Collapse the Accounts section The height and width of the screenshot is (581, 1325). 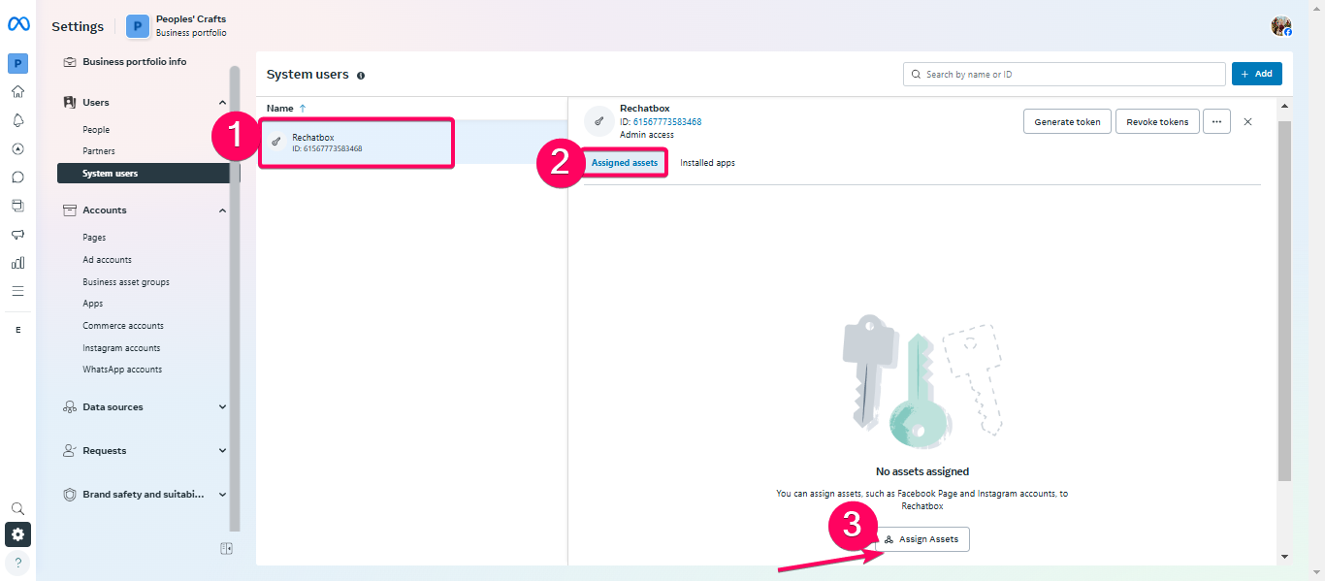pyautogui.click(x=222, y=210)
